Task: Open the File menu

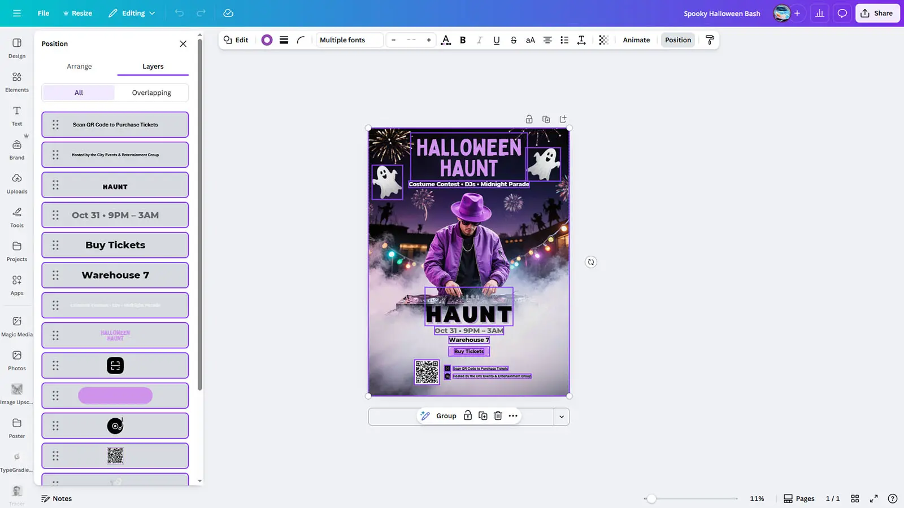Action: (44, 13)
